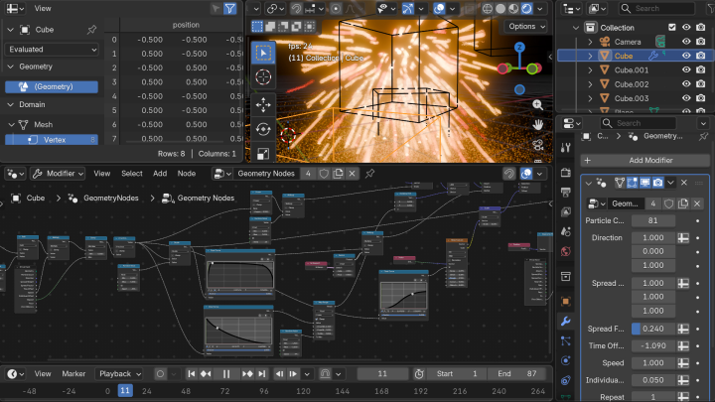715x402 pixels.
Task: Select the Cursor tool in viewport toolbar
Action: 263,77
